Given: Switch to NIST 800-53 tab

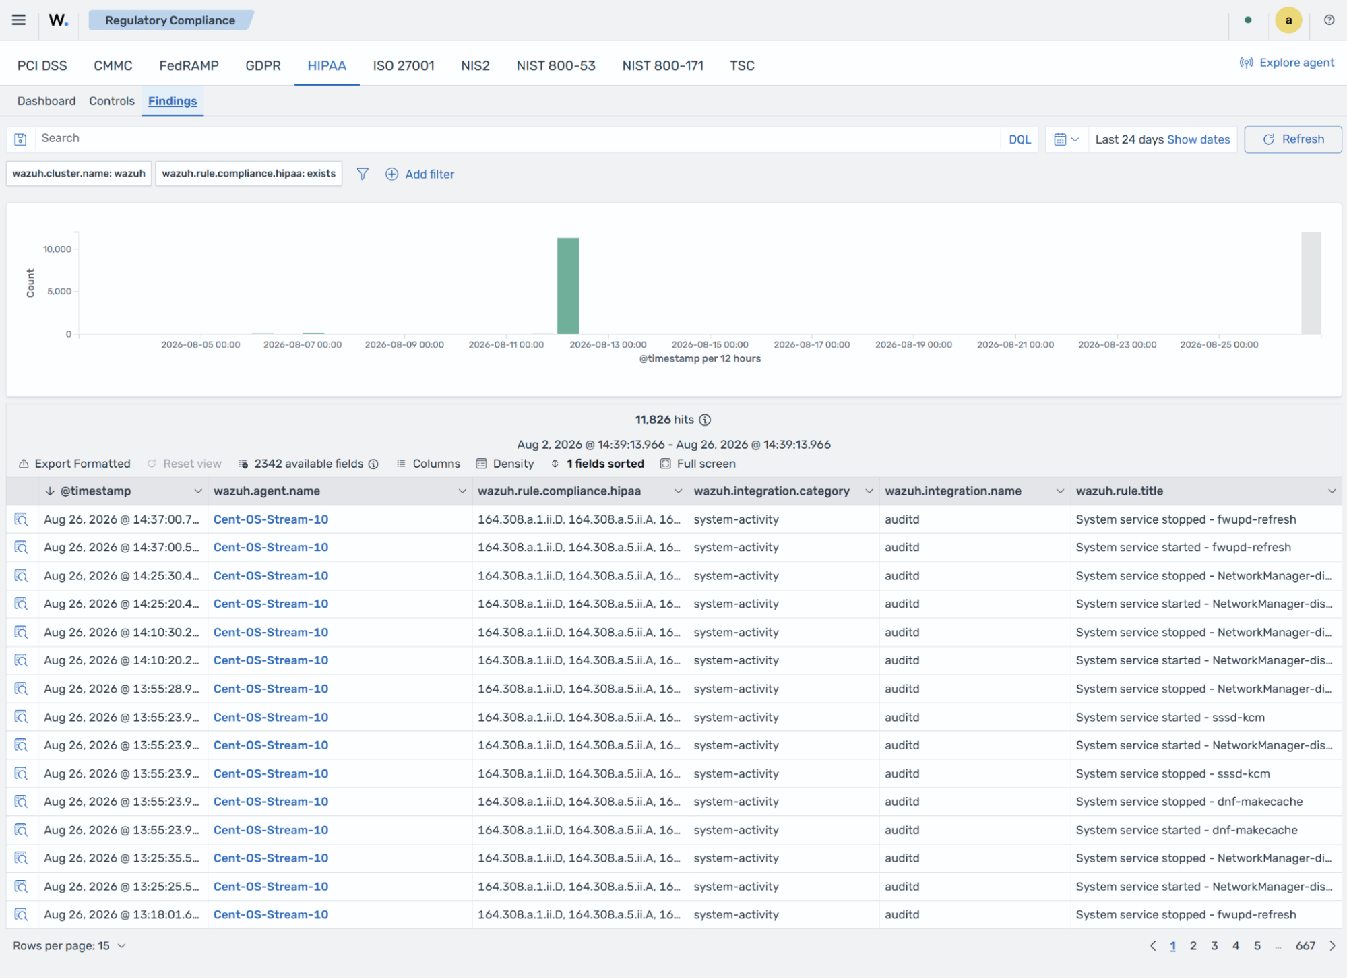Looking at the screenshot, I should point(556,65).
